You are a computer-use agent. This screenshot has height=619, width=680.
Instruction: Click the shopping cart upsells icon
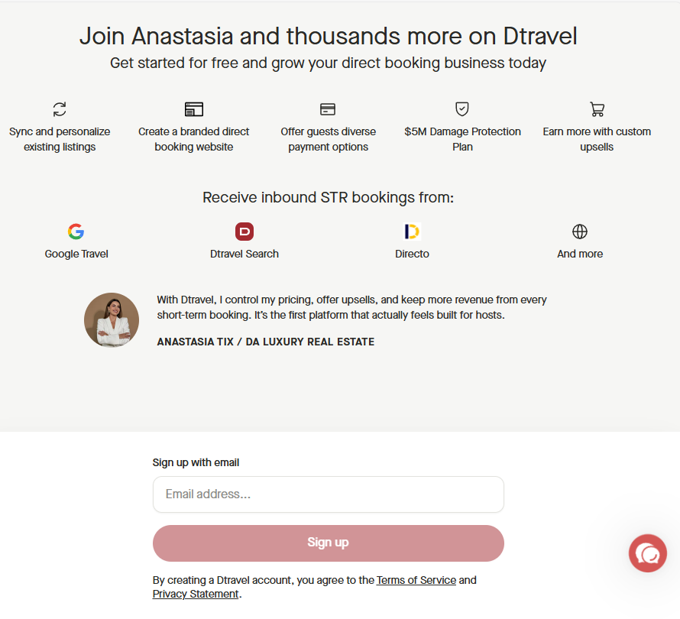(x=597, y=109)
